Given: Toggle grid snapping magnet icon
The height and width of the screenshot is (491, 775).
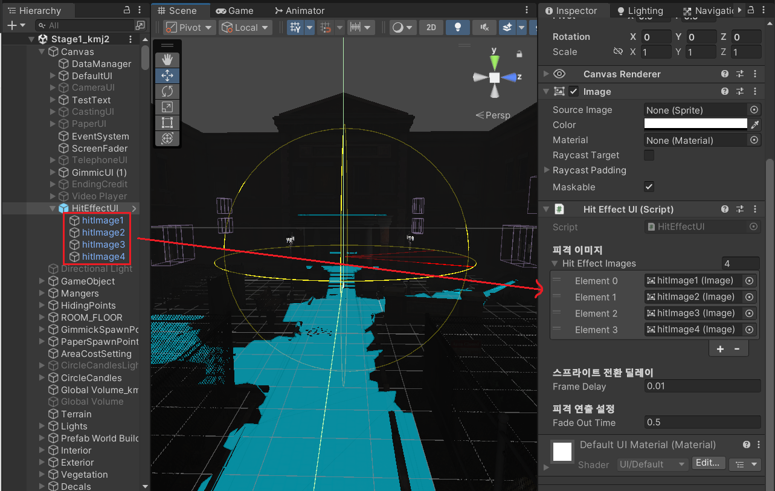Looking at the screenshot, I should click(326, 28).
